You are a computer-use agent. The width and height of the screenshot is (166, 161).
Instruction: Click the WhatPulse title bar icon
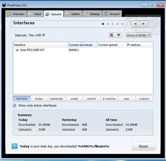(4, 5)
